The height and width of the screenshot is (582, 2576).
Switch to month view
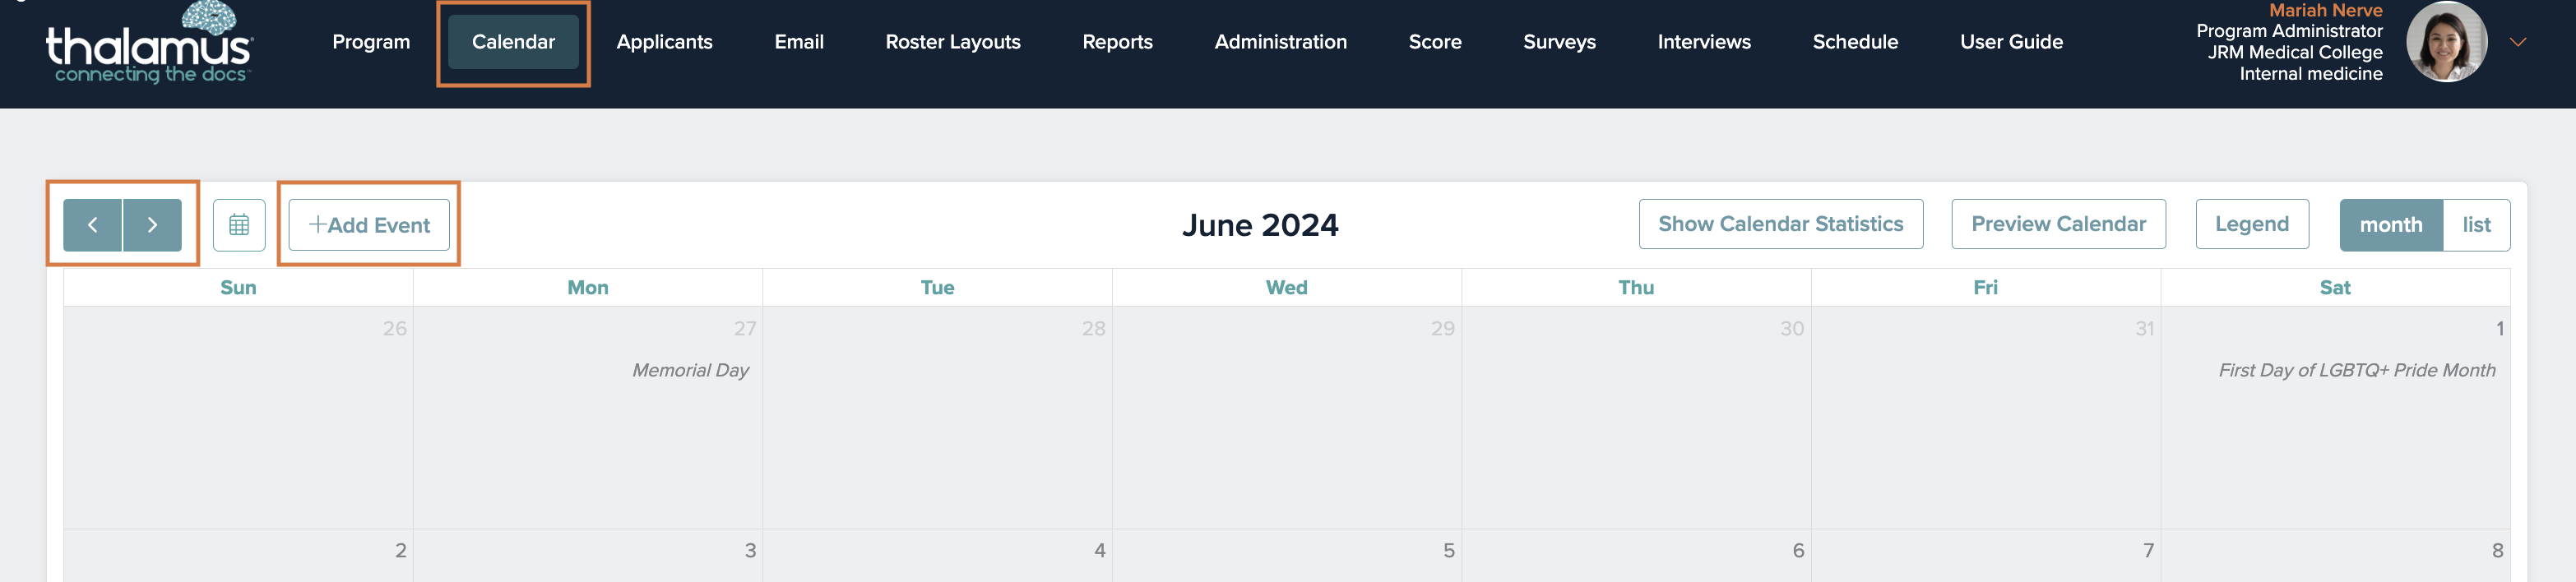pos(2391,225)
